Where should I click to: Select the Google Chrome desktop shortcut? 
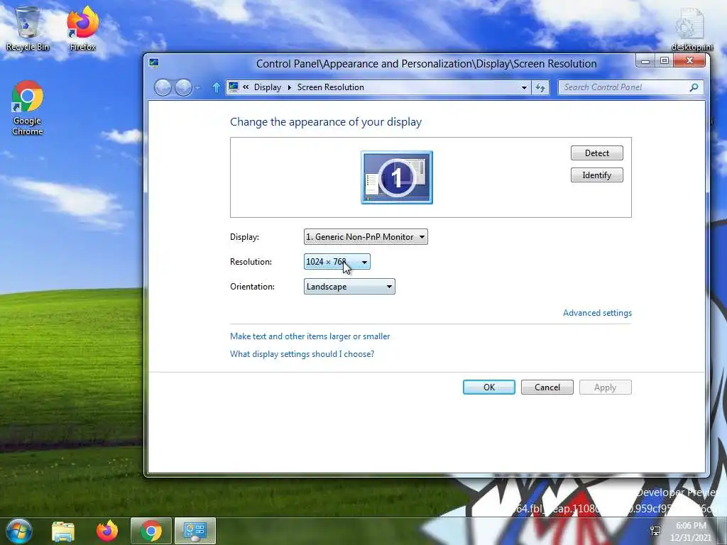[28, 108]
